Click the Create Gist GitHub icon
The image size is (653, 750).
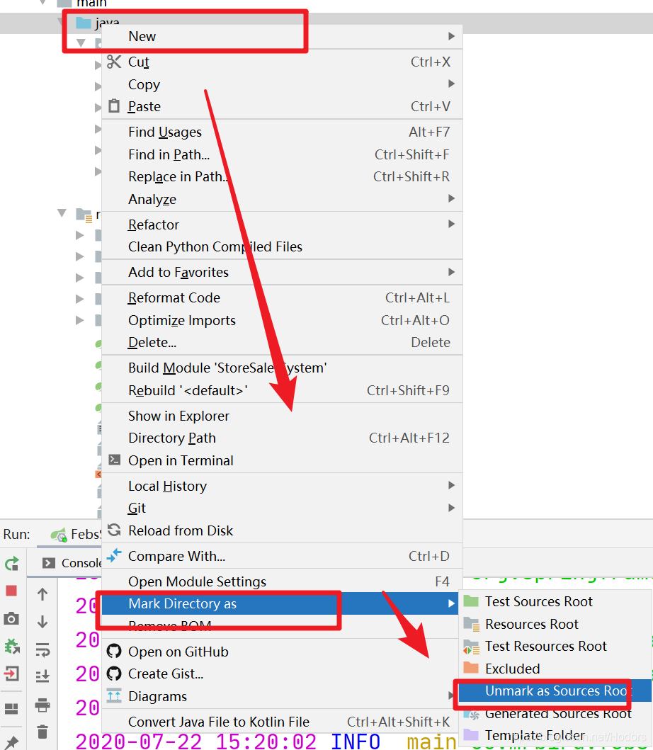click(114, 674)
